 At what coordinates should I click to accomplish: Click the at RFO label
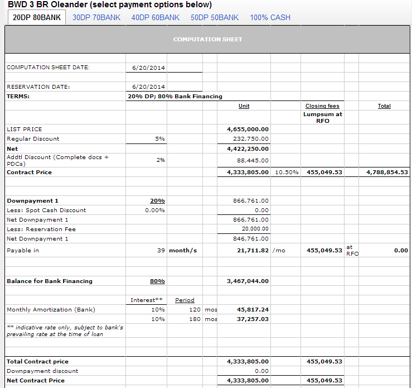[x=352, y=251]
